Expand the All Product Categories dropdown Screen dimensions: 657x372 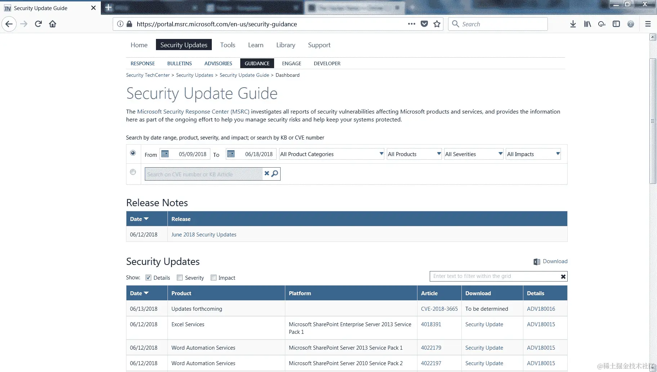point(332,154)
